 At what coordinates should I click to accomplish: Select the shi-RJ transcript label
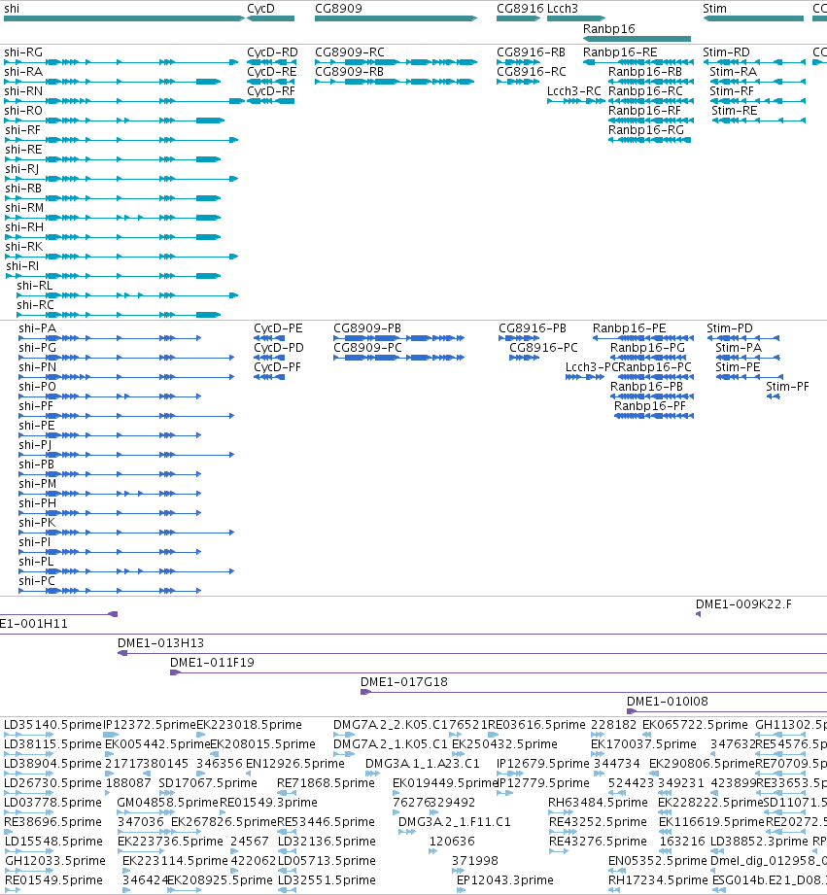(x=22, y=169)
